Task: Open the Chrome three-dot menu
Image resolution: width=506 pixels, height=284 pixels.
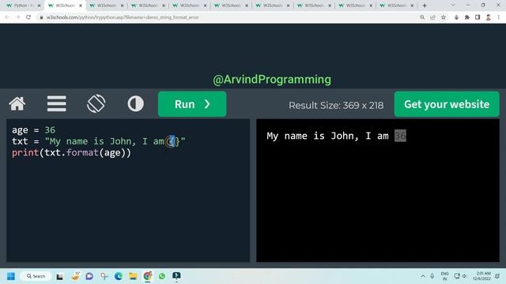Action: 499,17
